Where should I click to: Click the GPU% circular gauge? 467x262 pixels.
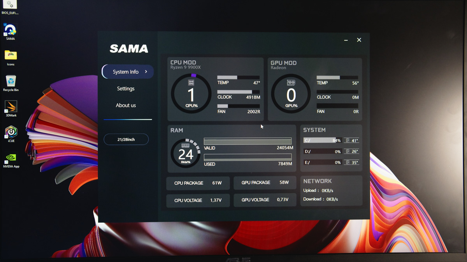point(291,94)
